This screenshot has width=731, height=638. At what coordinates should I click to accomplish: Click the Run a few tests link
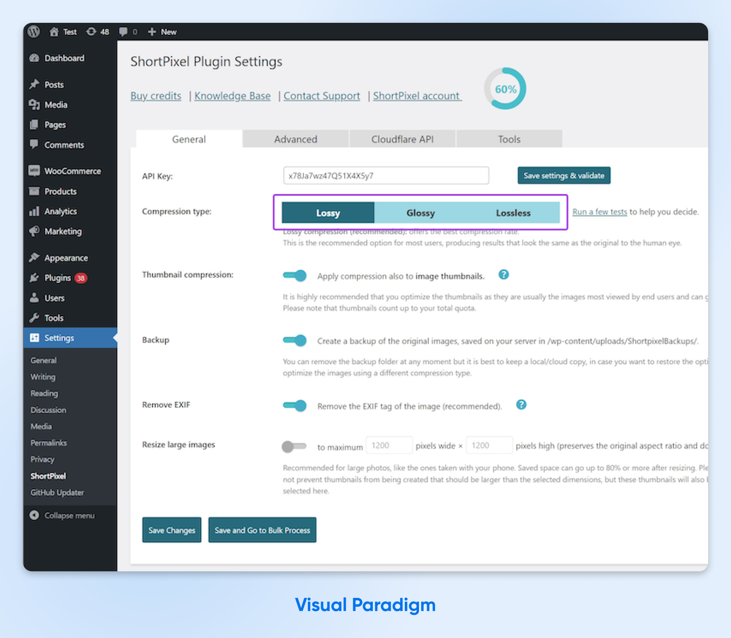click(599, 212)
